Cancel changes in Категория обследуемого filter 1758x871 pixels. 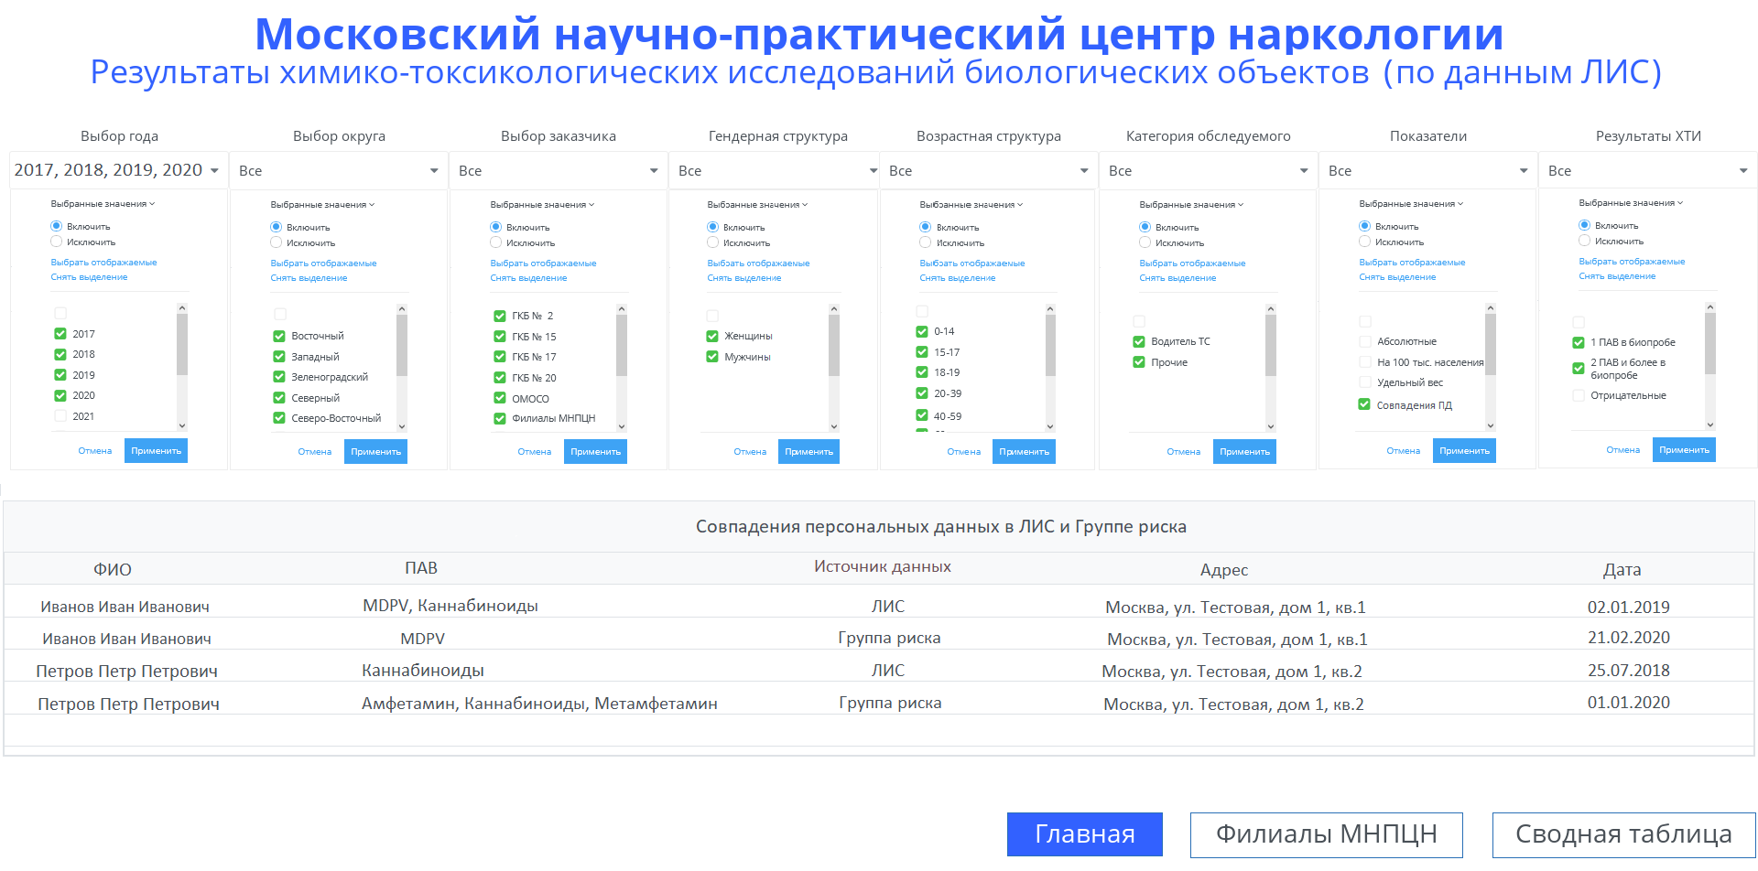point(1183,452)
